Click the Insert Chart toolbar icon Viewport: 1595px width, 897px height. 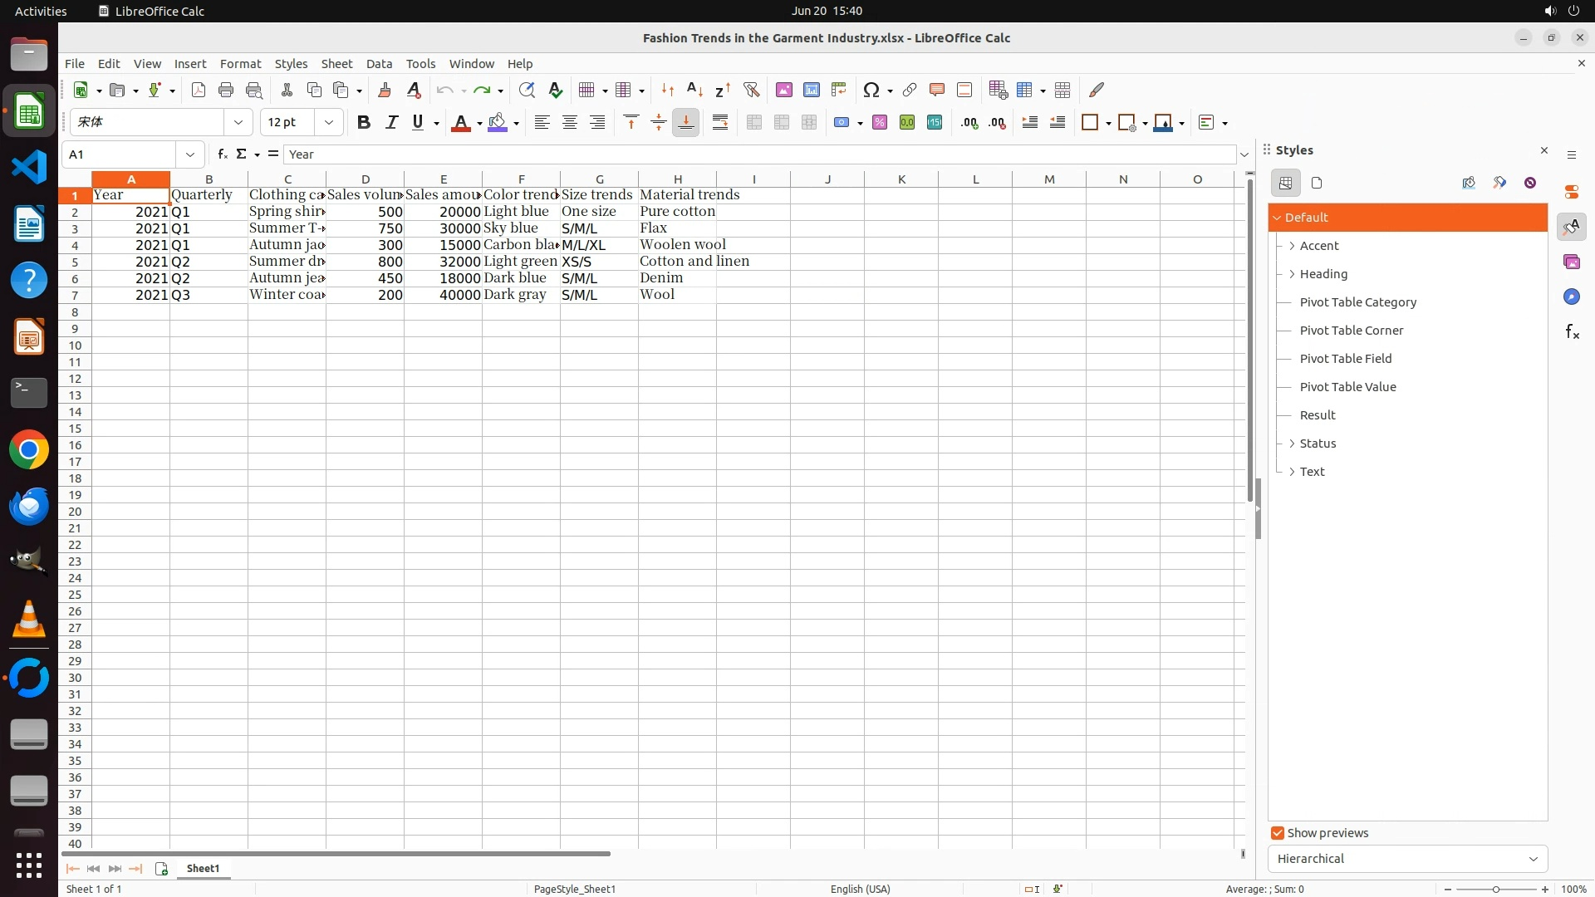tap(812, 90)
